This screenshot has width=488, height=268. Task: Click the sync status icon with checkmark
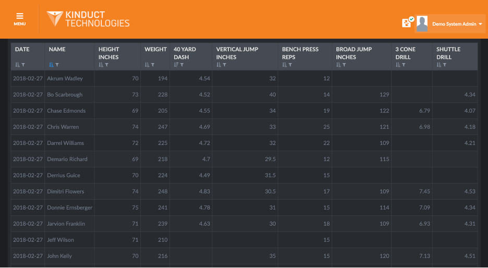tap(408, 22)
